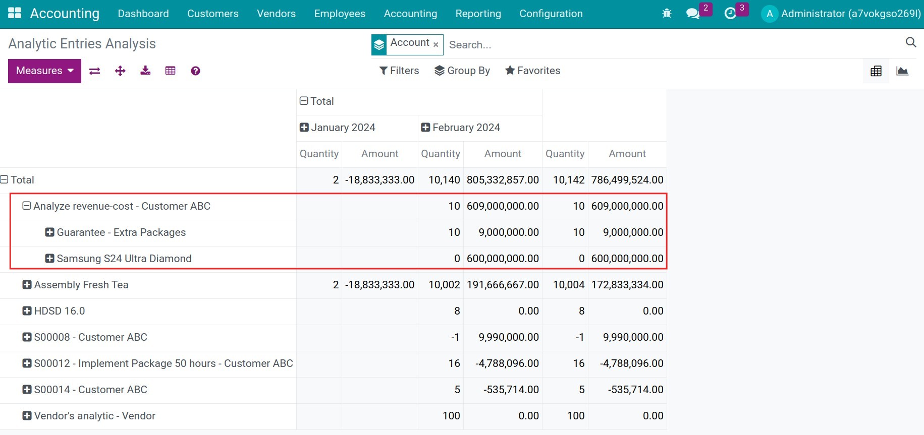
Task: Open the Filters dropdown
Action: click(x=399, y=71)
